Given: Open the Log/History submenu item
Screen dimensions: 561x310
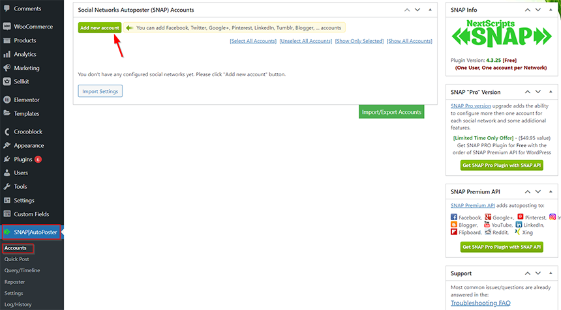Looking at the screenshot, I should pyautogui.click(x=18, y=304).
